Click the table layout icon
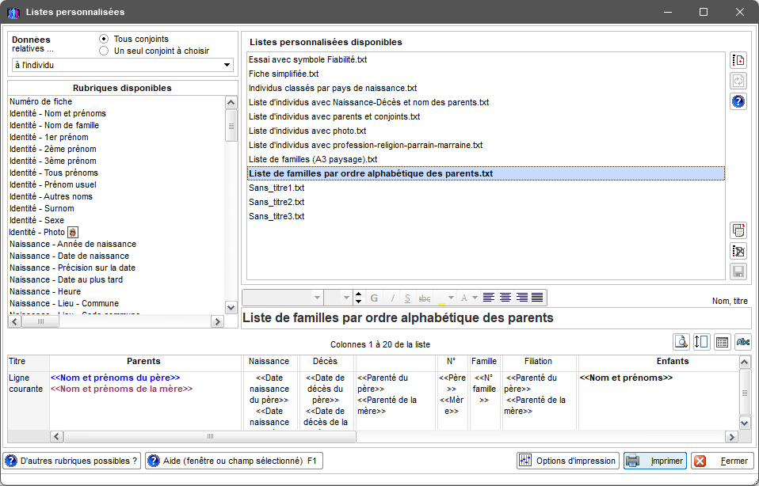The height and width of the screenshot is (486, 759). click(722, 342)
